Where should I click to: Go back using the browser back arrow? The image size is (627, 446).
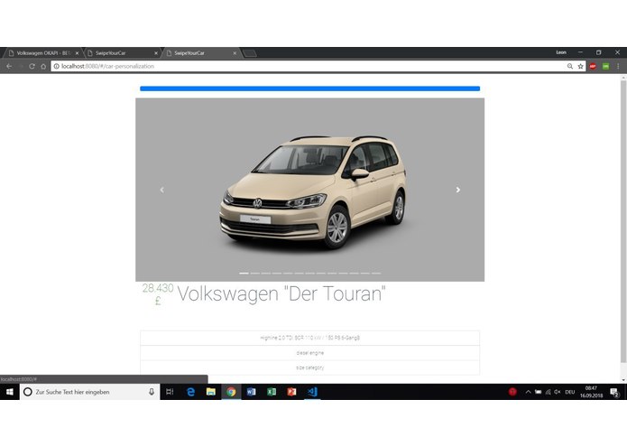[9, 67]
